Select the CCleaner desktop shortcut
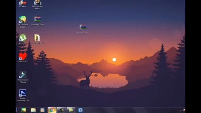 tap(23, 3)
